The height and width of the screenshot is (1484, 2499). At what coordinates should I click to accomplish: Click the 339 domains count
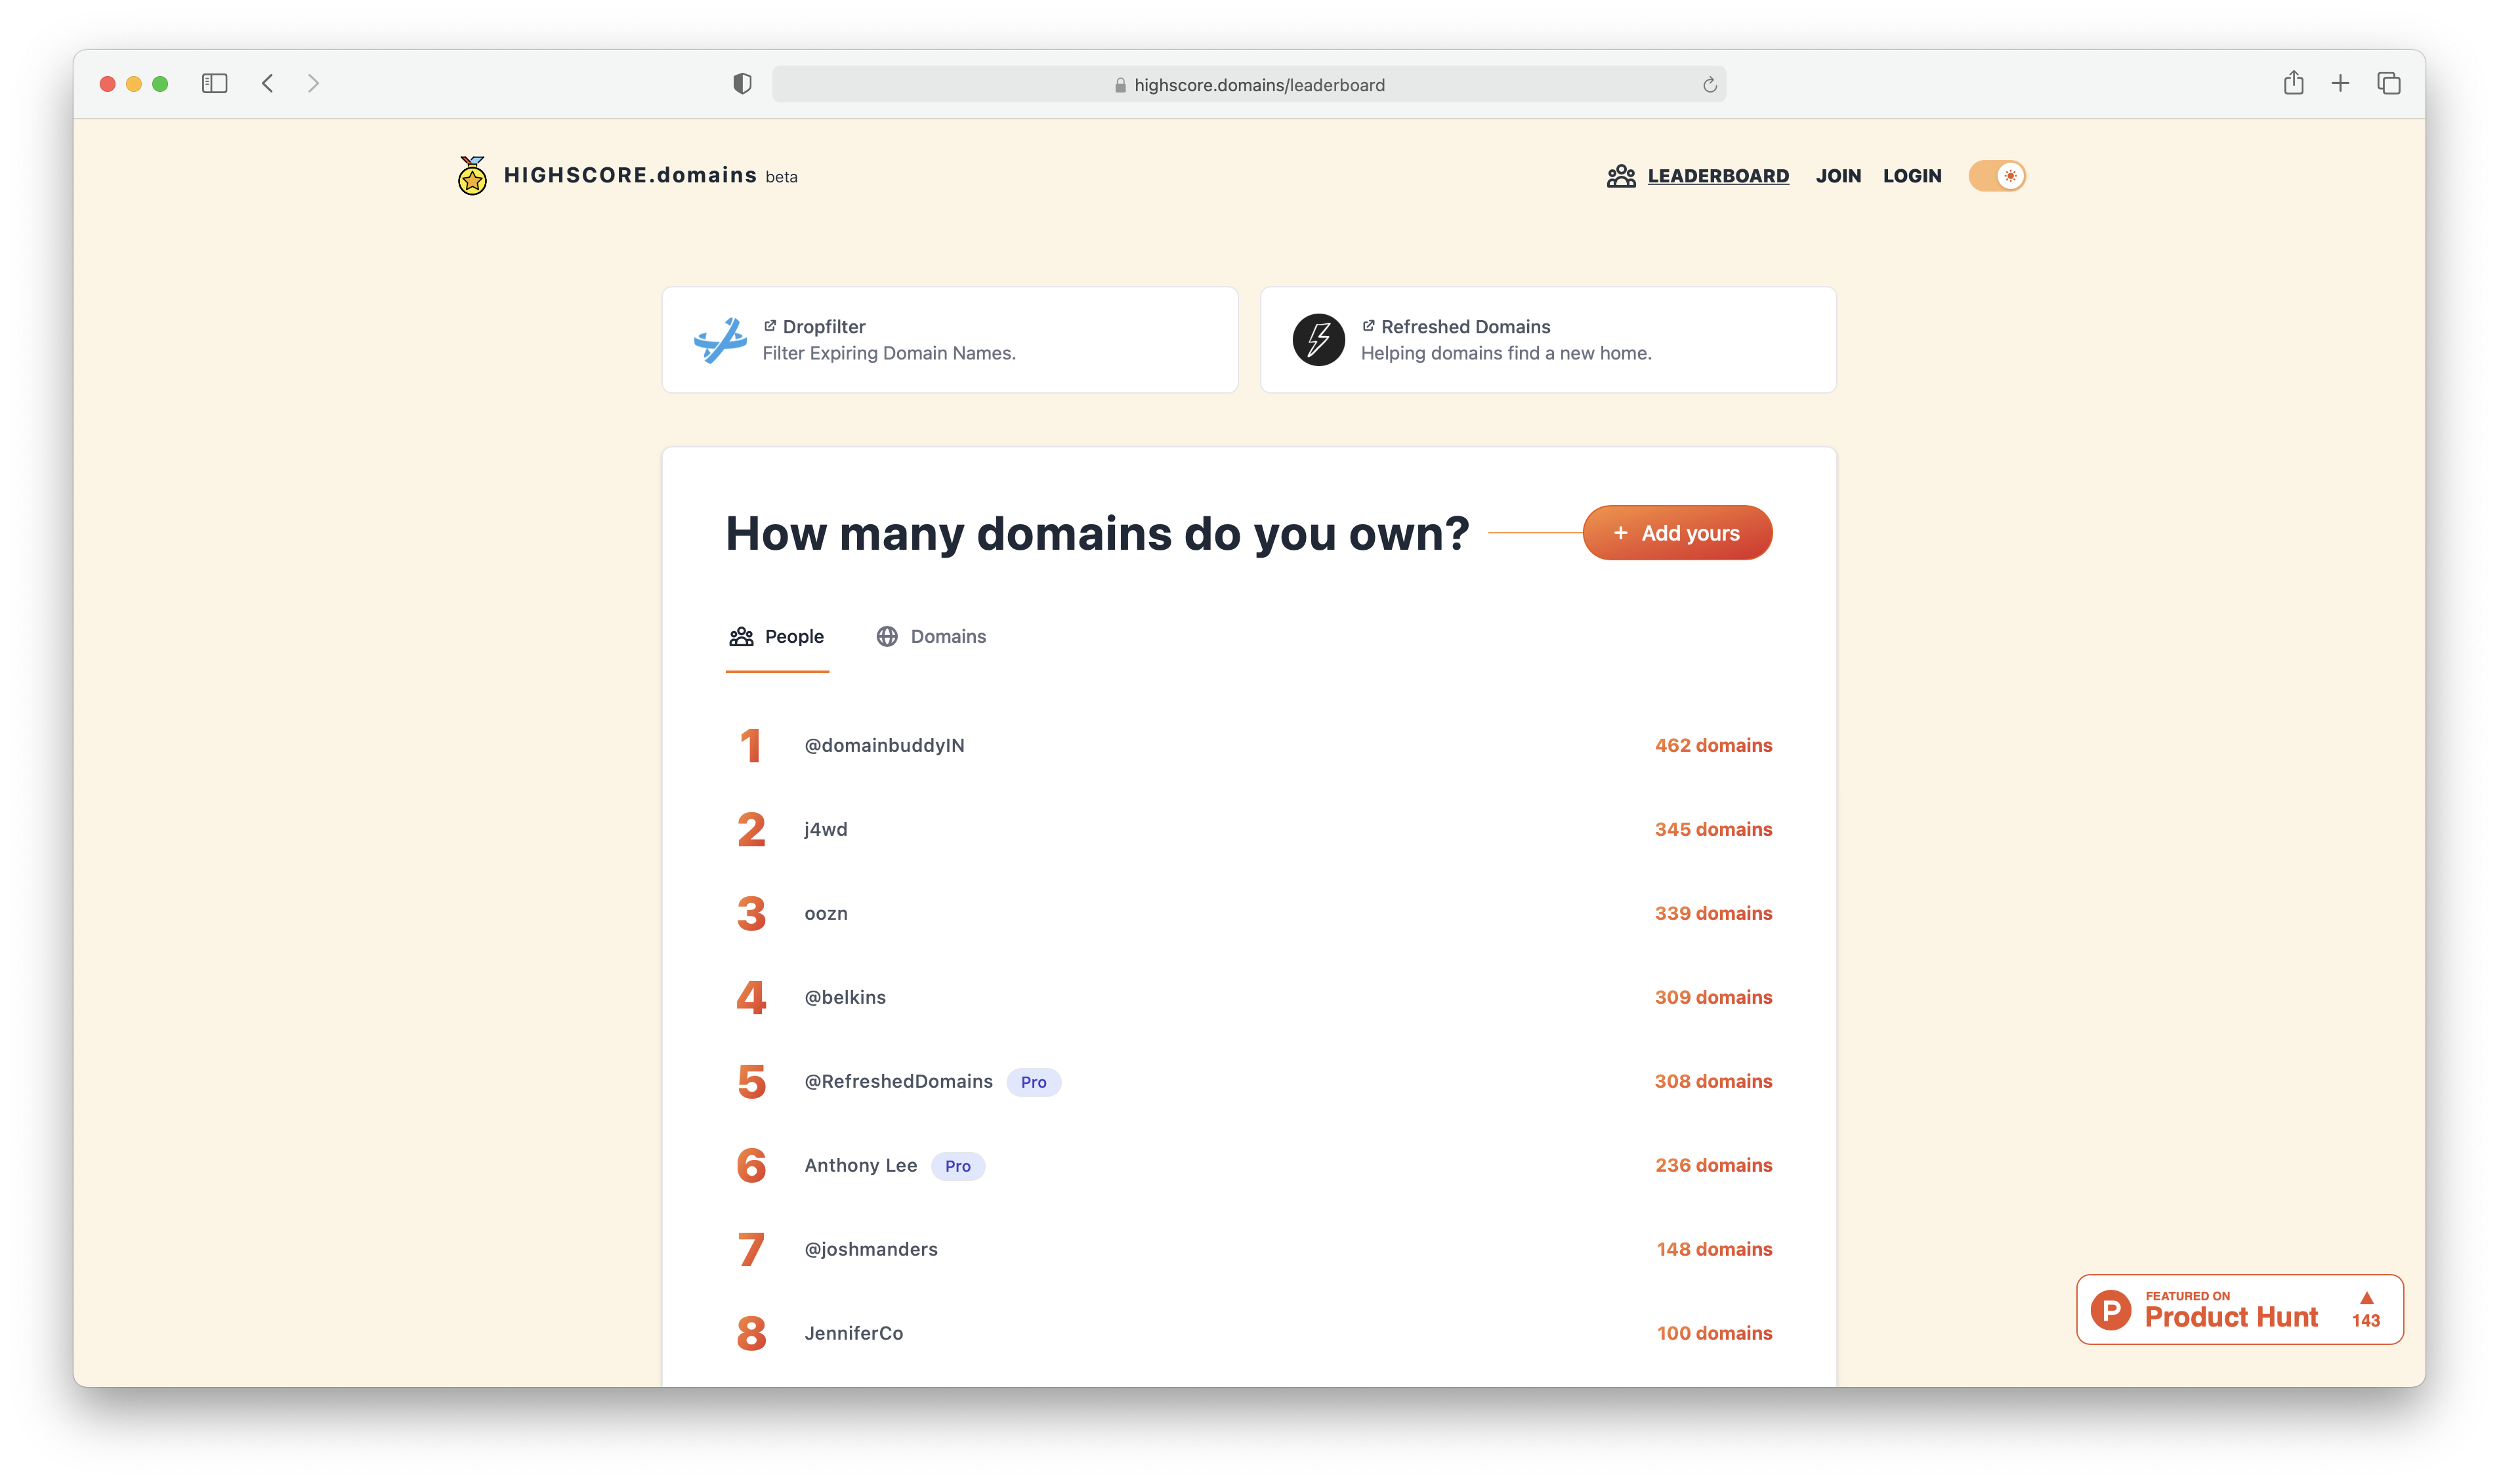1713,914
